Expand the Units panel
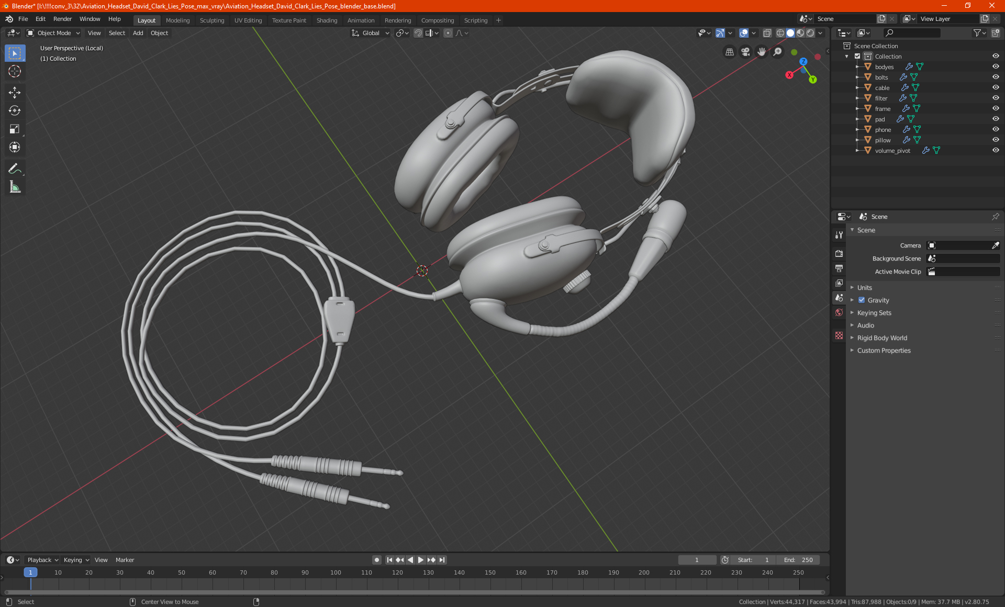The image size is (1005, 607). 864,288
